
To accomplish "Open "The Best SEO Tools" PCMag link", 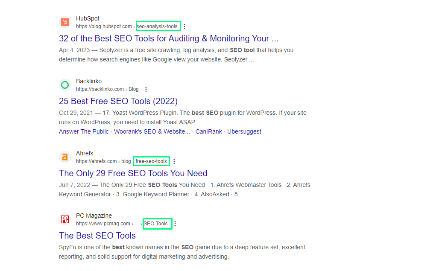I will tap(97, 236).
